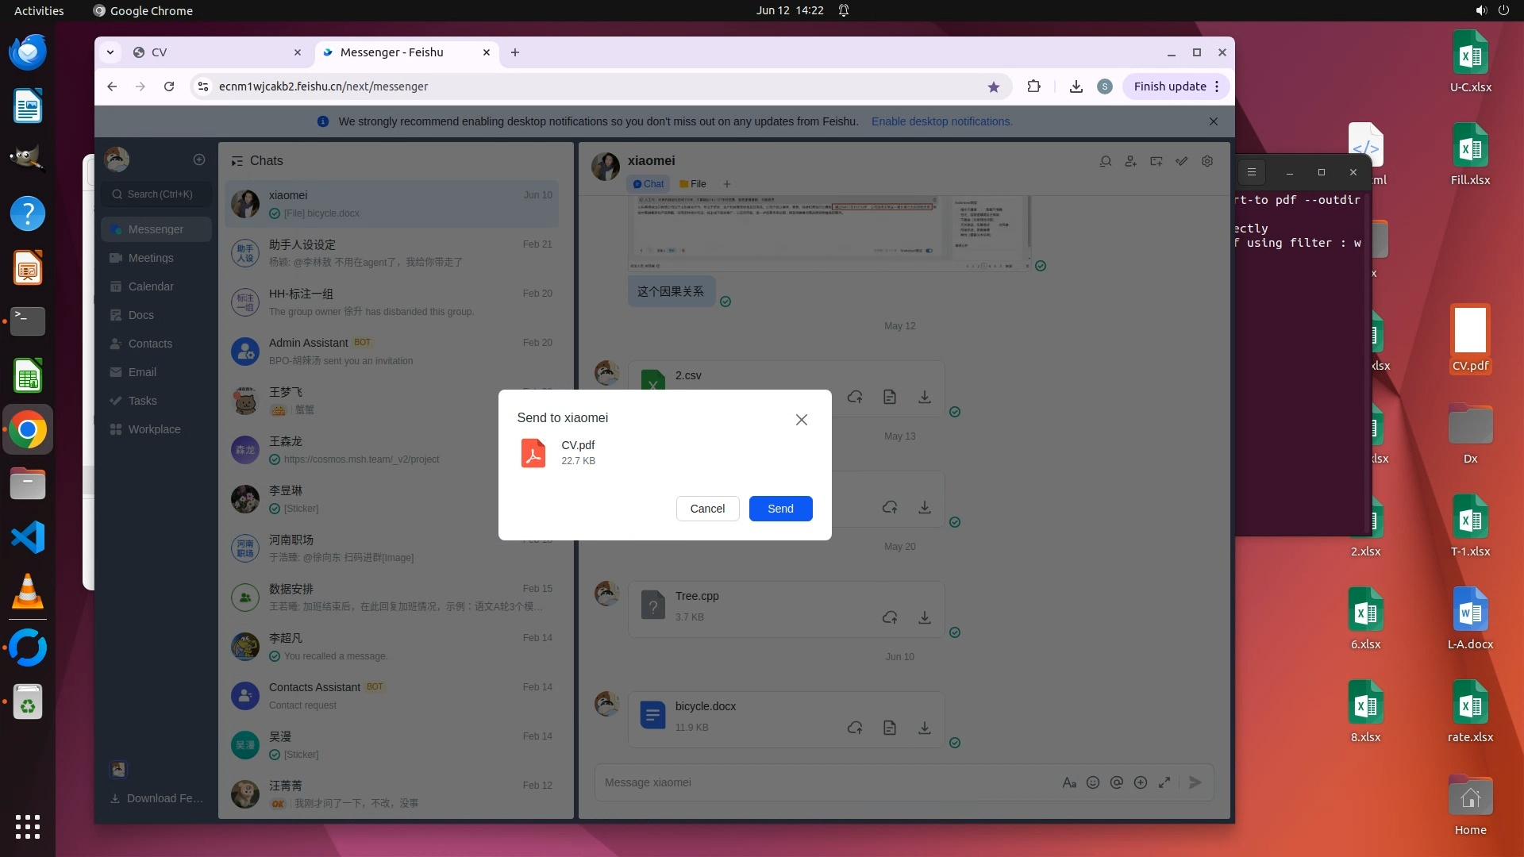Click the @ mention icon
Image resolution: width=1524 pixels, height=857 pixels.
1117,782
